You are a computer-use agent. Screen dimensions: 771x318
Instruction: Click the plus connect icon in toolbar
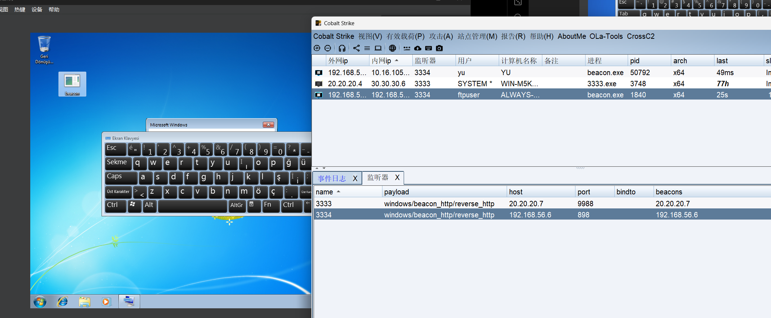coord(317,48)
